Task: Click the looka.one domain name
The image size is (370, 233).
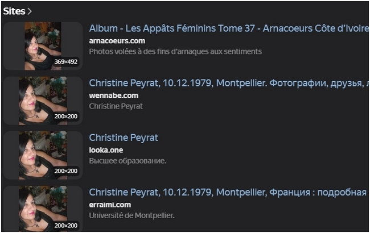Action: point(106,150)
